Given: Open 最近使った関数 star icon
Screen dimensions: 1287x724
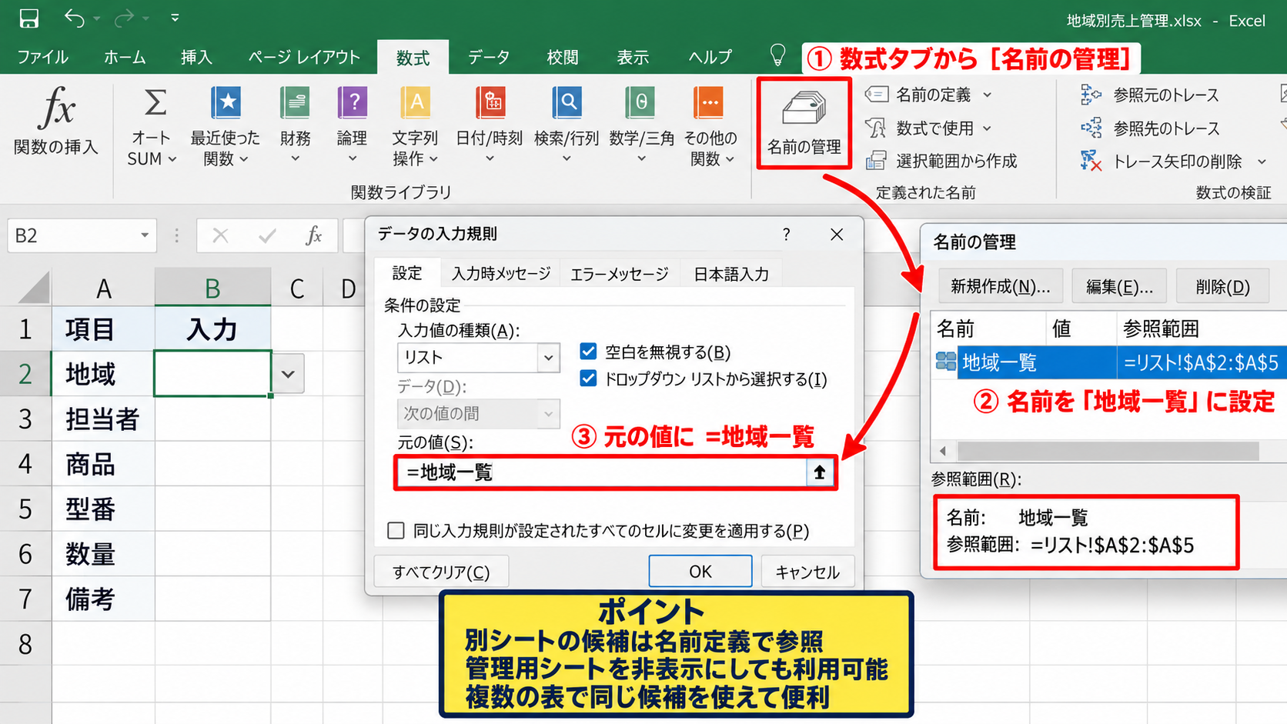Looking at the screenshot, I should tap(226, 102).
